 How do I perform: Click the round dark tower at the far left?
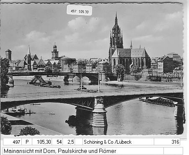(x=8, y=54)
